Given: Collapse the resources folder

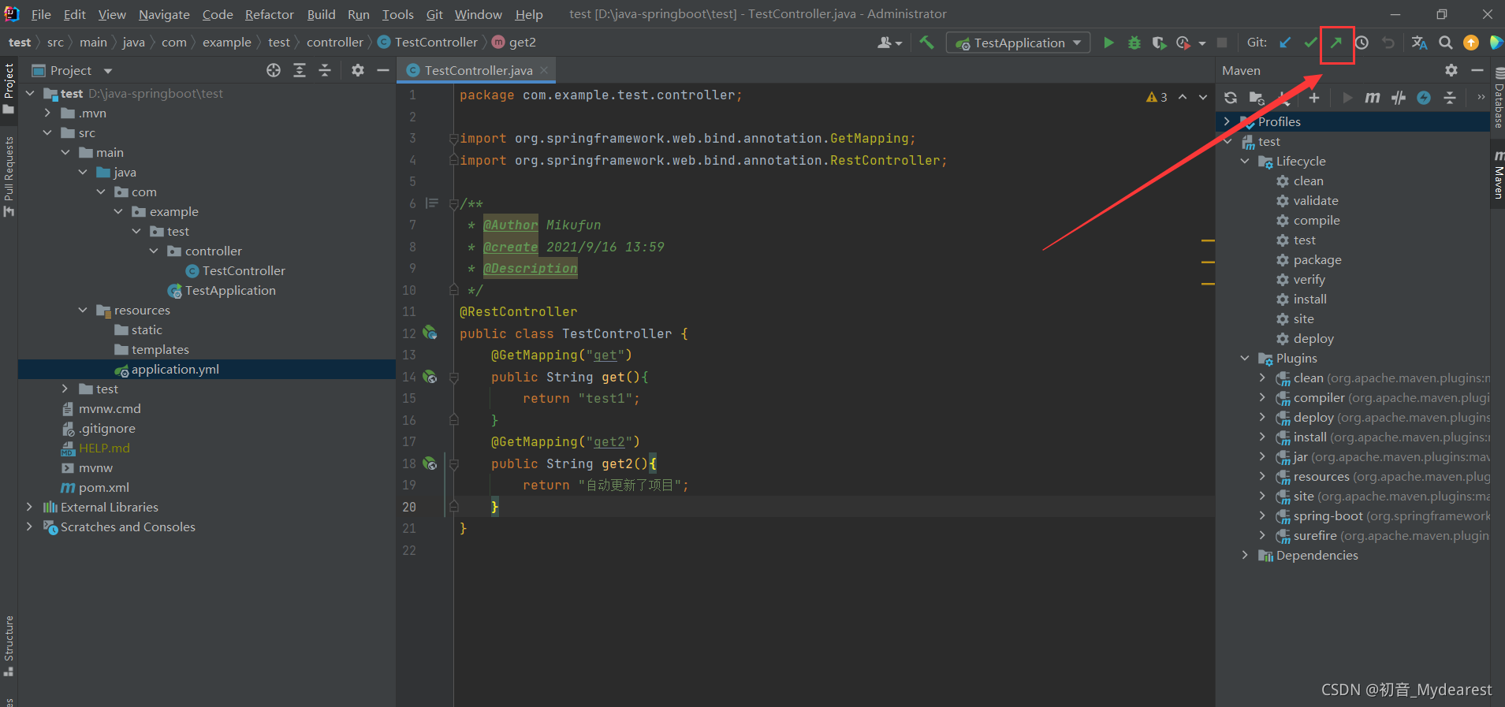Looking at the screenshot, I should coord(83,310).
